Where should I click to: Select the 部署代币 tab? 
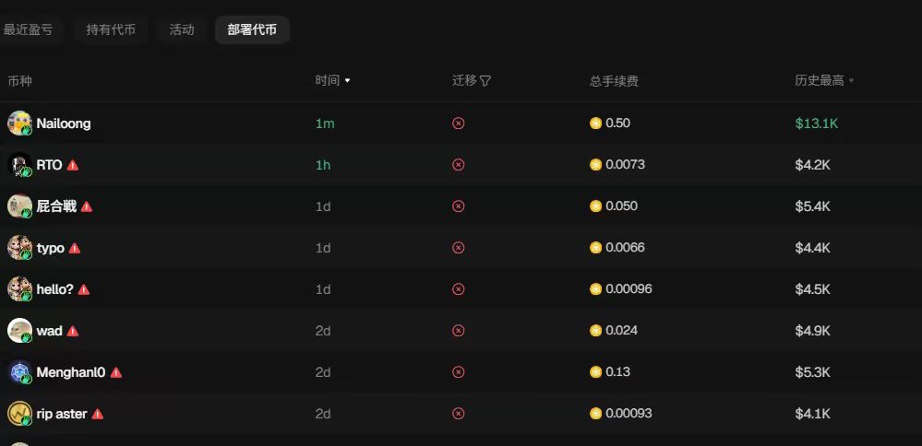[x=252, y=29]
